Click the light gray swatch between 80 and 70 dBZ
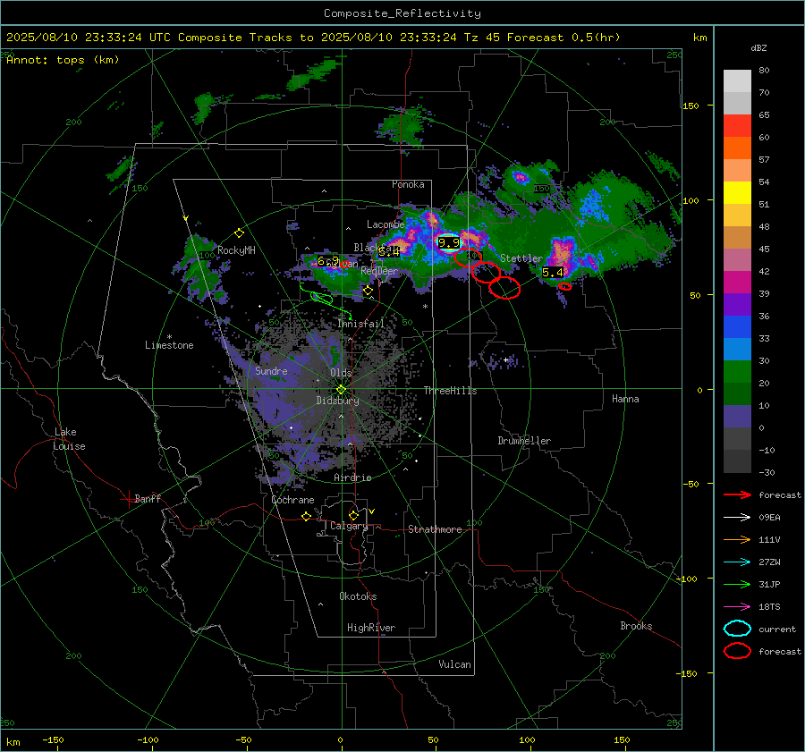The width and height of the screenshot is (805, 752). pyautogui.click(x=737, y=81)
